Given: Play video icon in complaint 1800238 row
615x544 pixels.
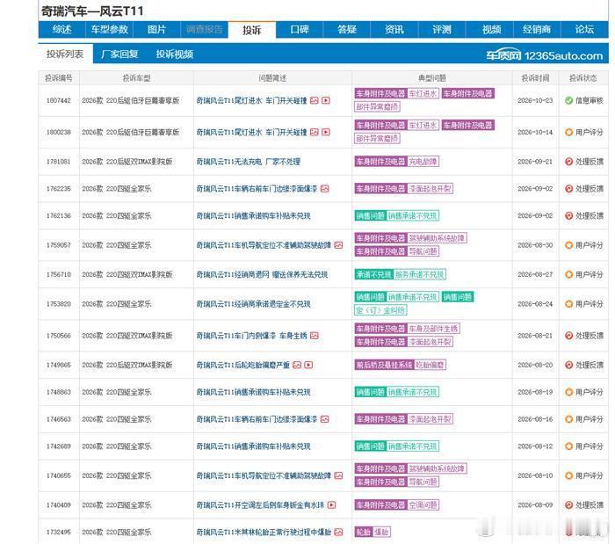Looking at the screenshot, I should (x=326, y=132).
